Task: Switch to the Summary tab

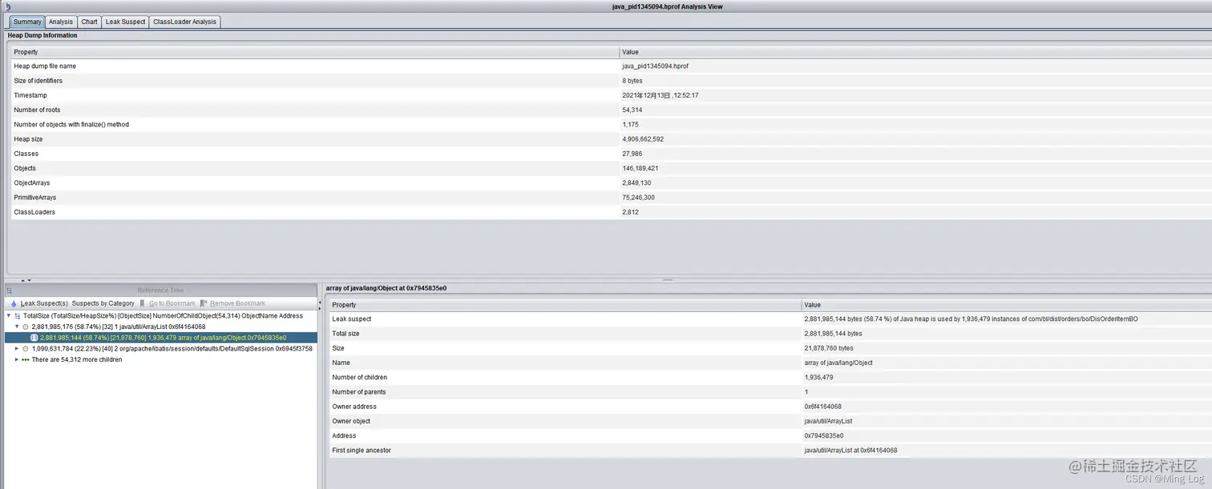Action: pos(26,22)
